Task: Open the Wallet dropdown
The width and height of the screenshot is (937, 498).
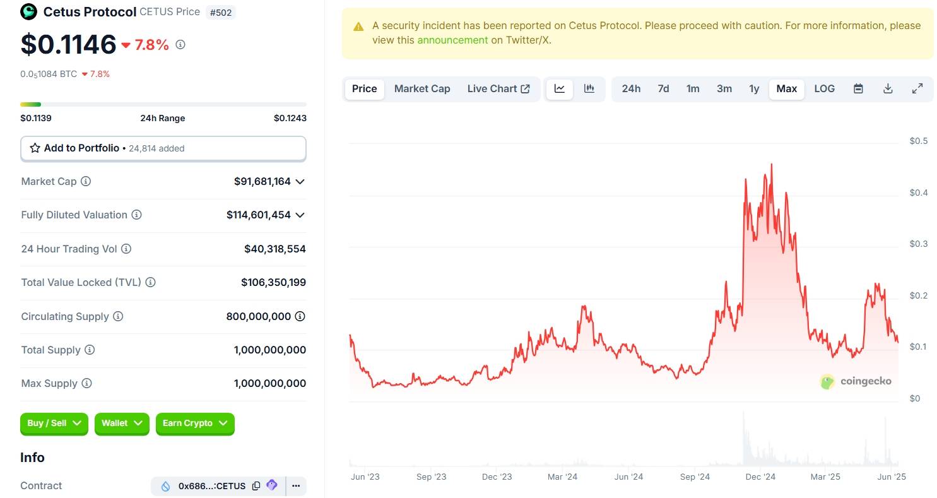Action: tap(122, 424)
